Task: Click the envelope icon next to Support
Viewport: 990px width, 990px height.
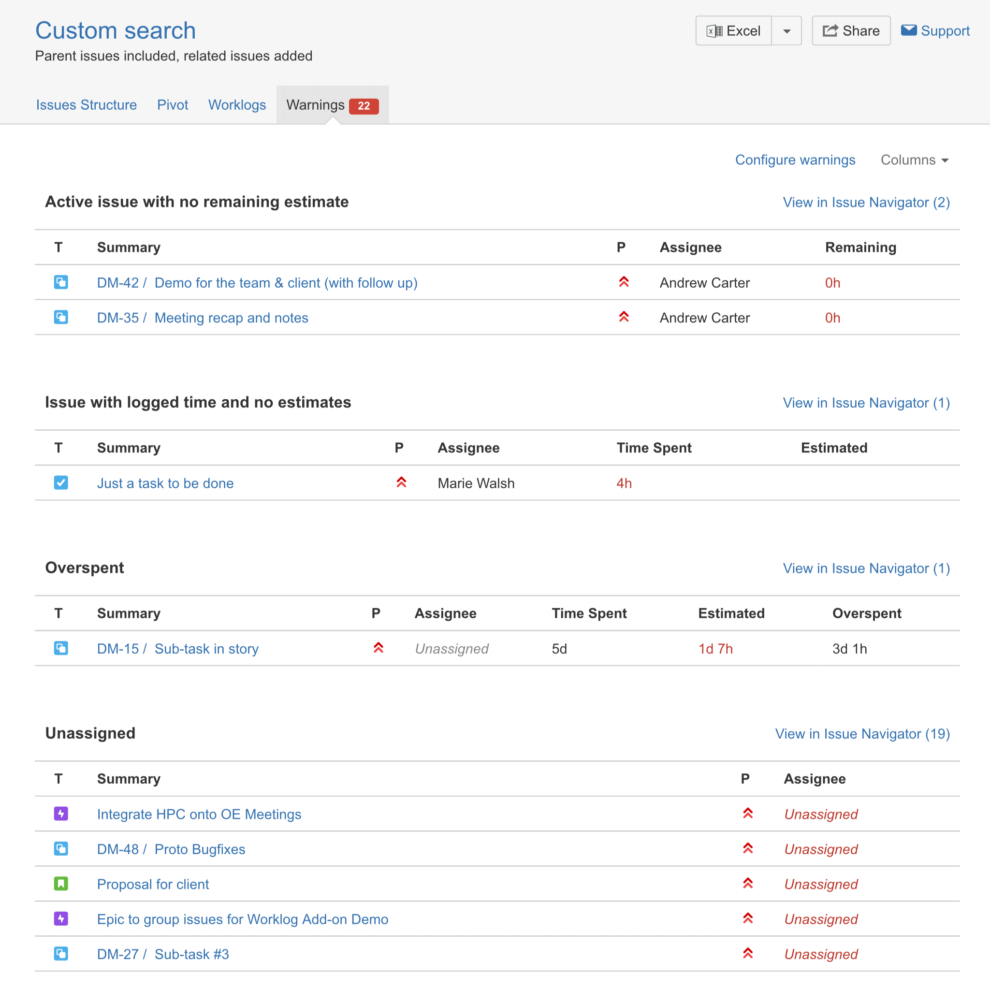Action: [x=908, y=30]
